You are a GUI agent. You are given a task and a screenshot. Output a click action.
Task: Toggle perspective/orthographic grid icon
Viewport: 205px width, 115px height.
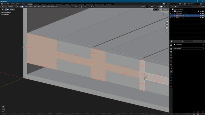click(x=167, y=31)
